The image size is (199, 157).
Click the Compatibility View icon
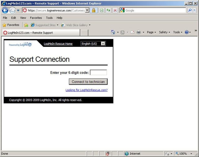point(102,10)
